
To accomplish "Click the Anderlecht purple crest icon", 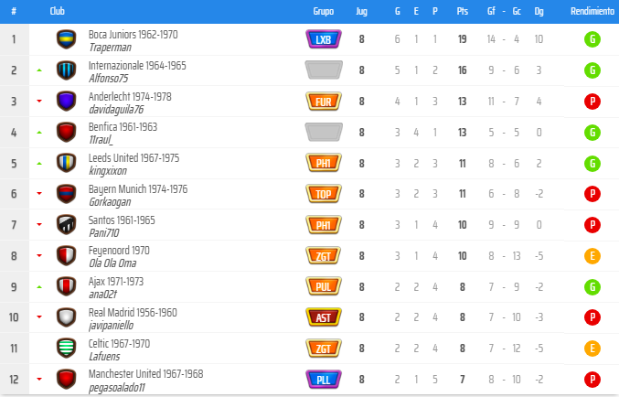I will 66,102.
